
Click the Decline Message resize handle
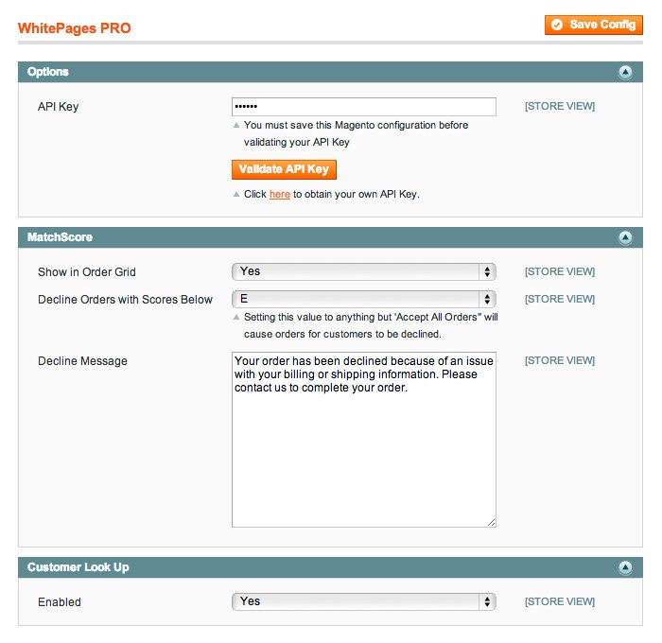point(492,523)
